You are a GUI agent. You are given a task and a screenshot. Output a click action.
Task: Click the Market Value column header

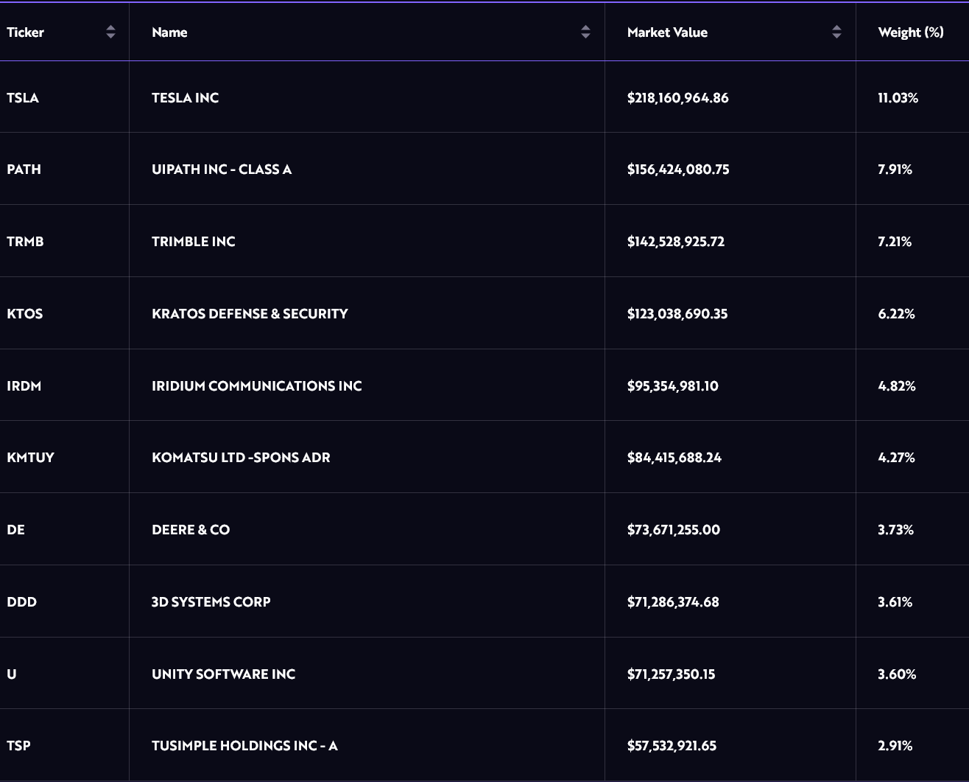click(667, 32)
